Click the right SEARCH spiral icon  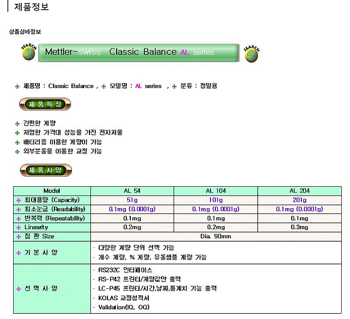(x=252, y=54)
